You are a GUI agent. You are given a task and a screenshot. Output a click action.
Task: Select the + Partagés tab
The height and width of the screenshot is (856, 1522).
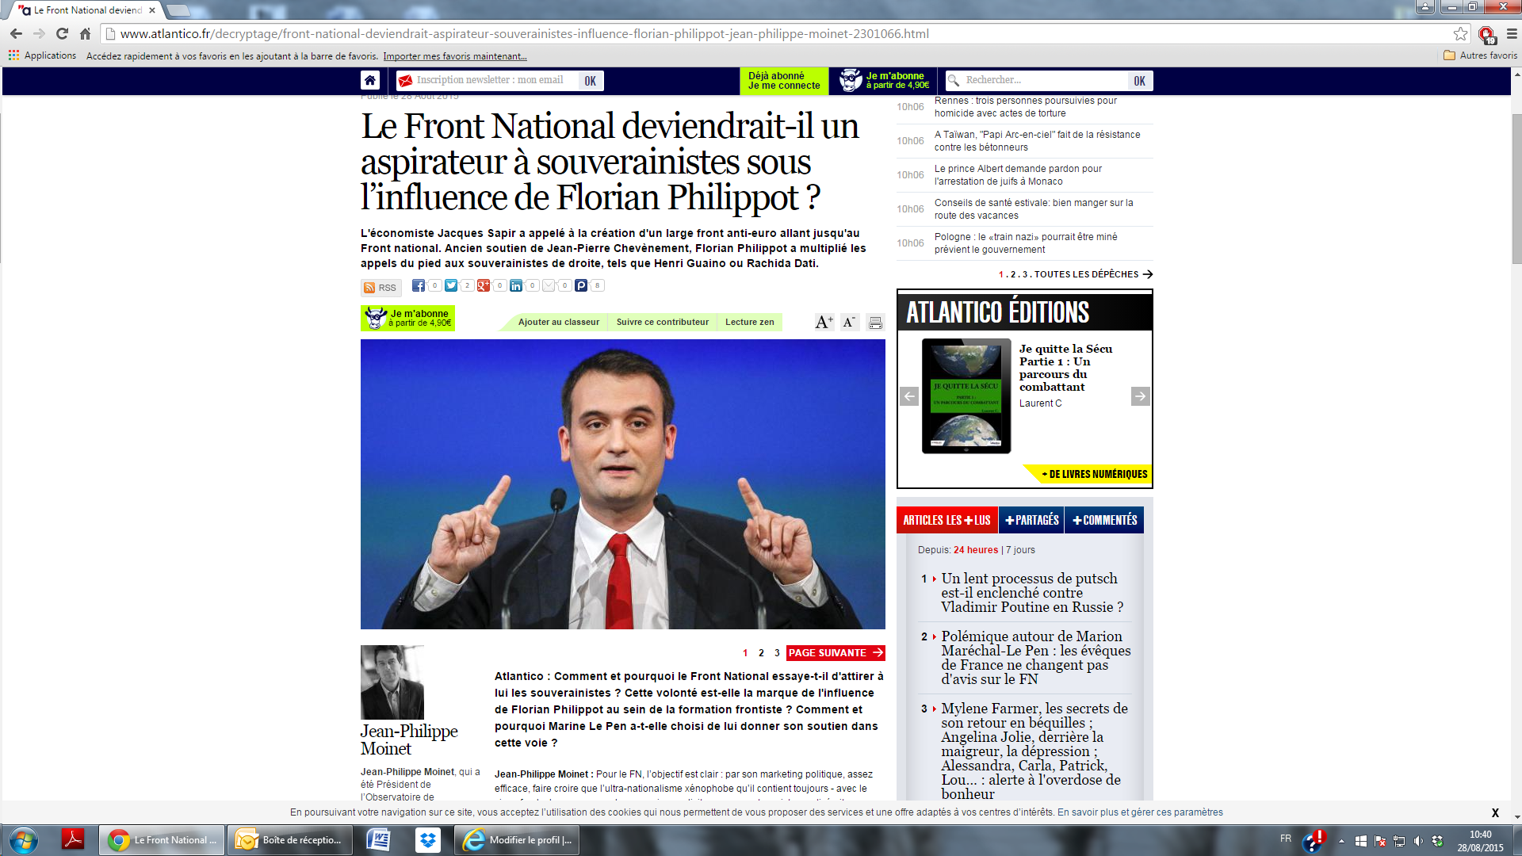[x=1031, y=520]
